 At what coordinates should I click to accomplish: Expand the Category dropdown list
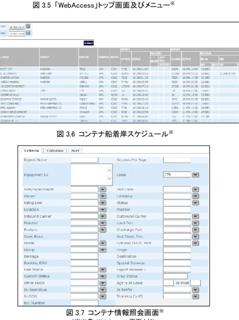coord(196,196)
